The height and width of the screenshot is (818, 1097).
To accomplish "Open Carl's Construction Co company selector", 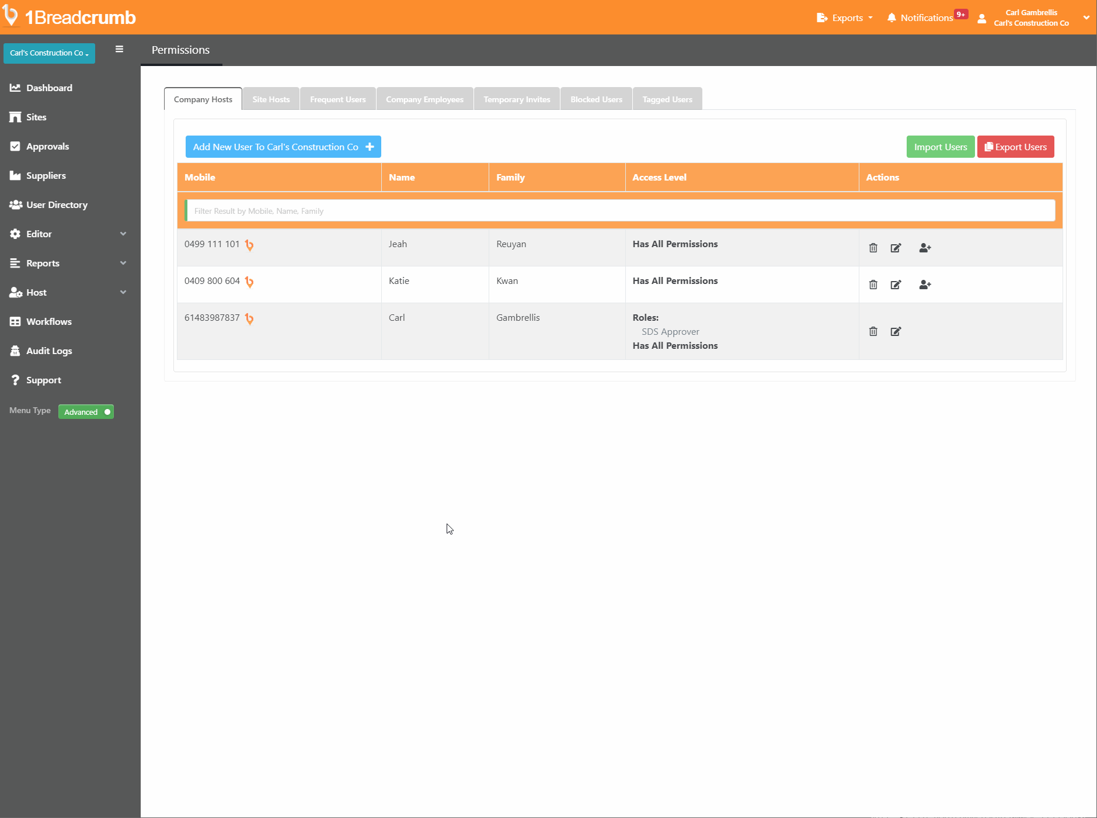I will point(49,53).
